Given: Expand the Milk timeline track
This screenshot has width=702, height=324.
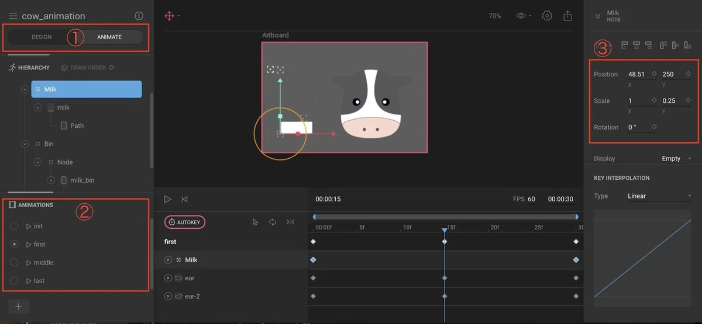Looking at the screenshot, I should click(168, 260).
